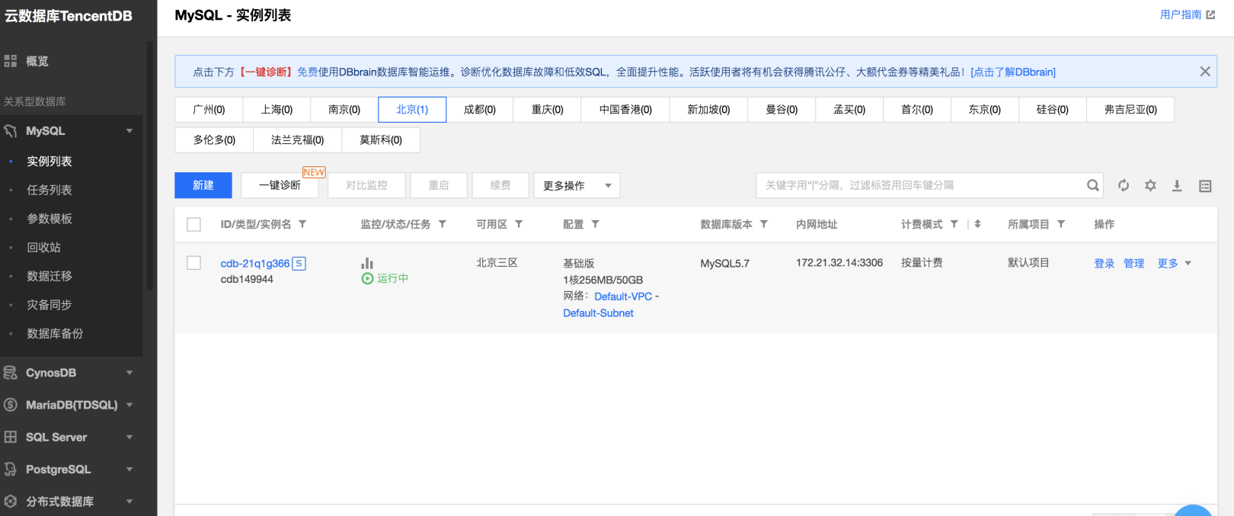
Task: Expand the CynosDB sidebar section
Action: [129, 373]
